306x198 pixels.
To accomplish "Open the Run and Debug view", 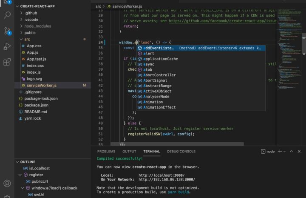I will coord(7,46).
